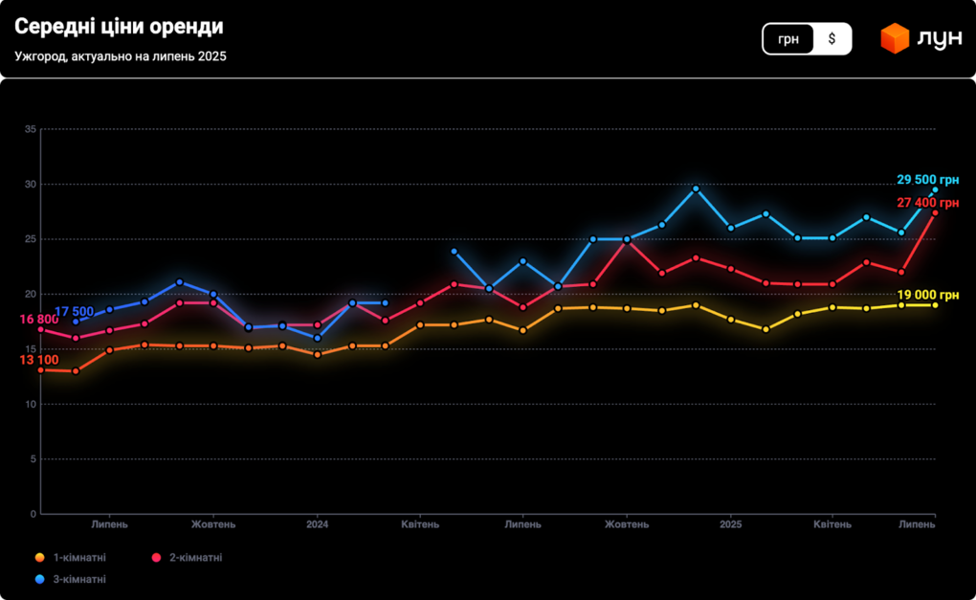Click the orange 1-кімнатні legend dot
Screen dimensions: 976x600
click(x=39, y=557)
